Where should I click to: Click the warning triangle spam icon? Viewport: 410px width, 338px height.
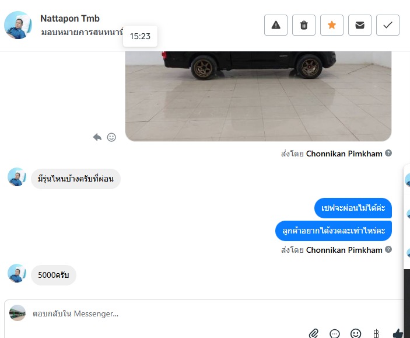276,25
